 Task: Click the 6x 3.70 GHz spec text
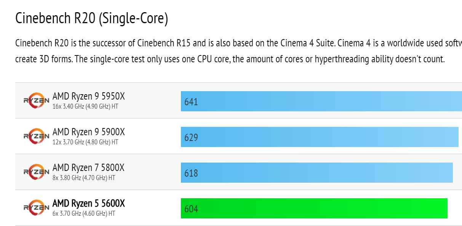(x=83, y=213)
